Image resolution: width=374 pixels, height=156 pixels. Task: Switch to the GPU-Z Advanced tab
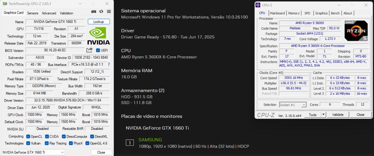click(x=49, y=13)
